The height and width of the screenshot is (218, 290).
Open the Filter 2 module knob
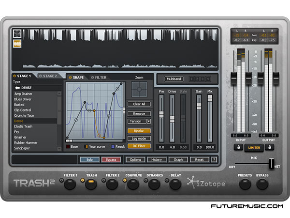pyautogui.click(x=112, y=184)
